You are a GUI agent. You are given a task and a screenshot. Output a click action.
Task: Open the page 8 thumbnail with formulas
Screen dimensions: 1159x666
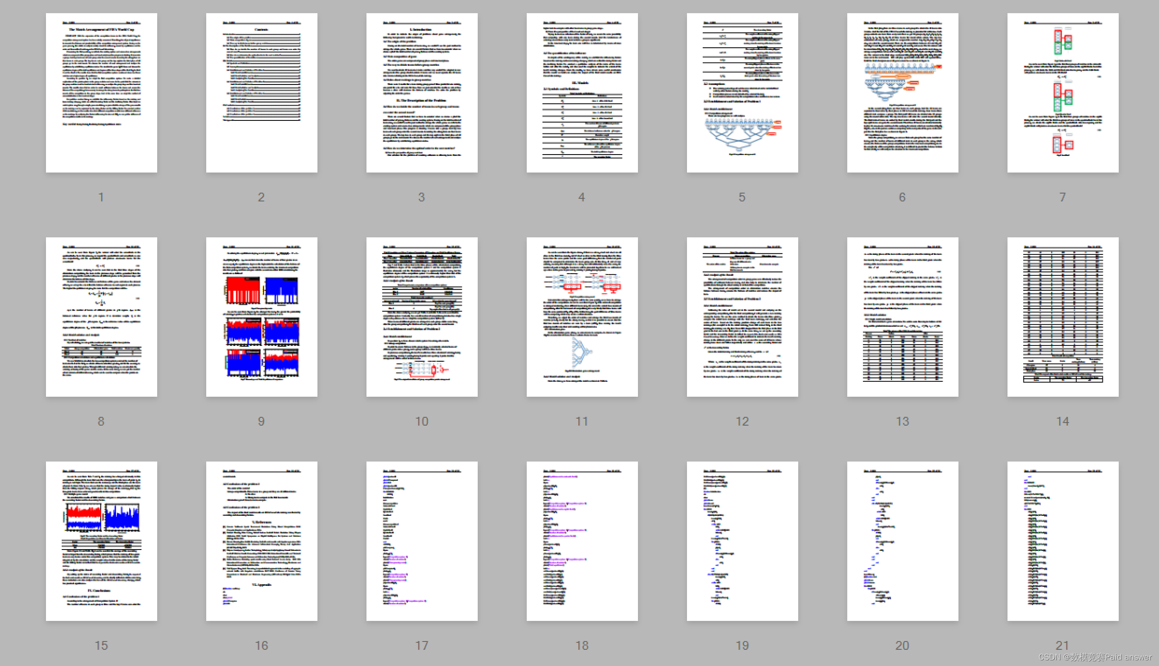pyautogui.click(x=101, y=317)
